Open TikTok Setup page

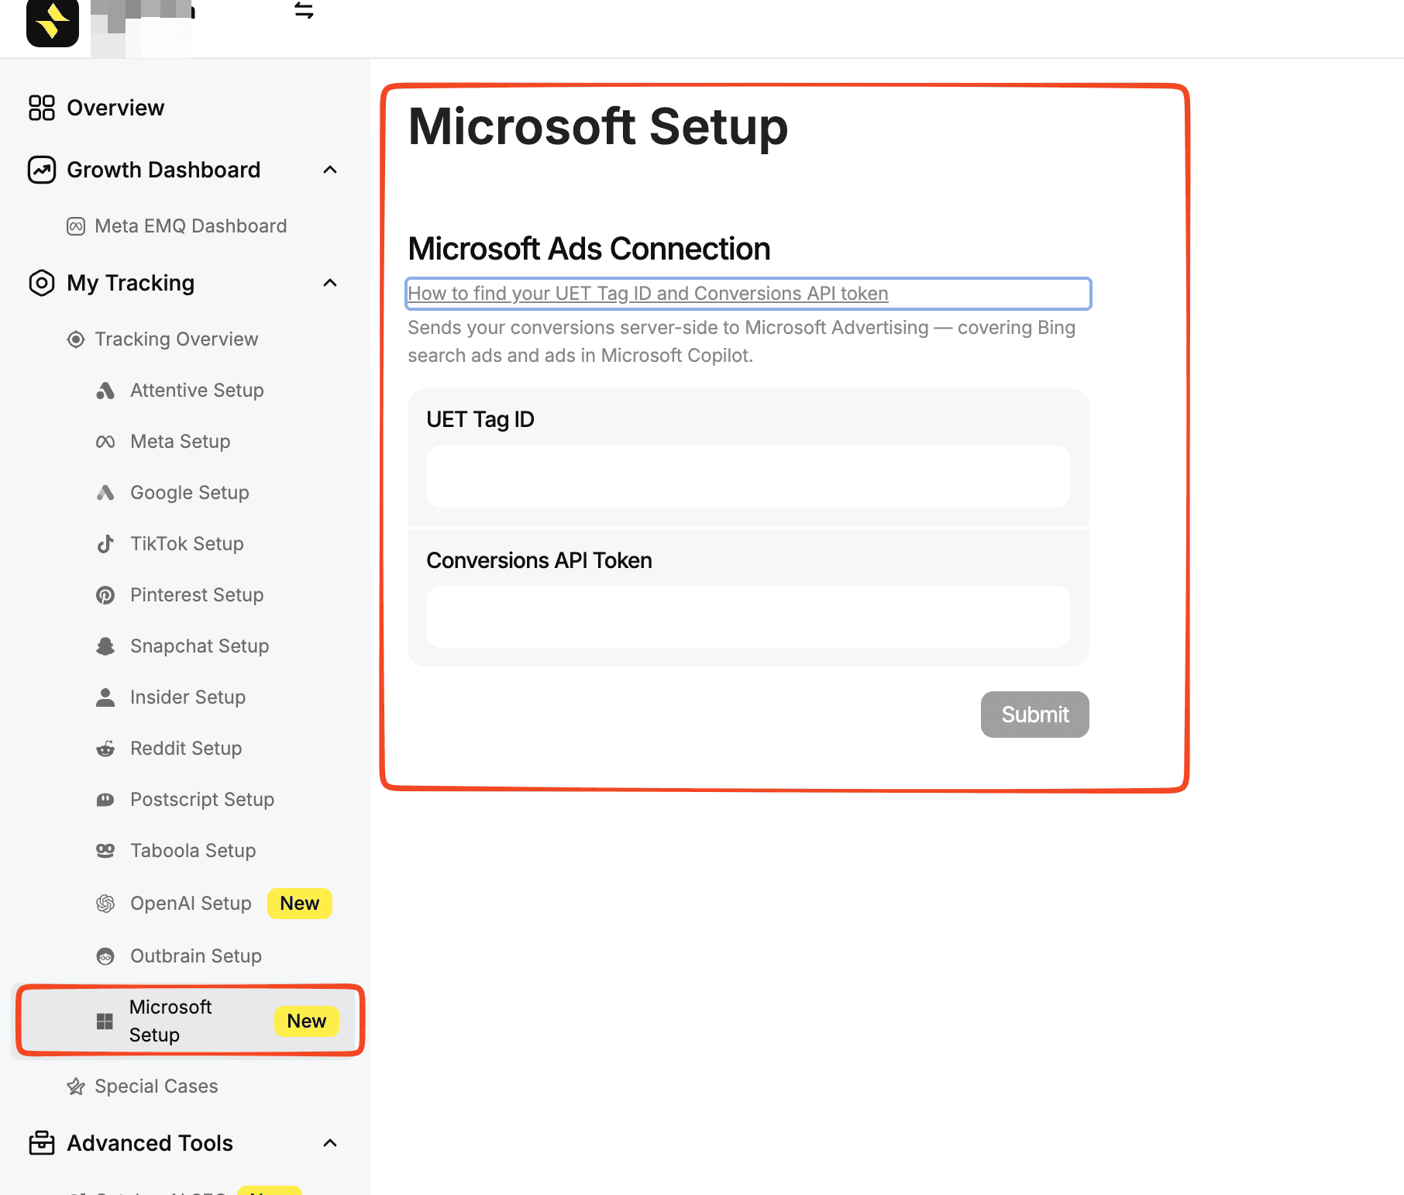click(x=187, y=544)
